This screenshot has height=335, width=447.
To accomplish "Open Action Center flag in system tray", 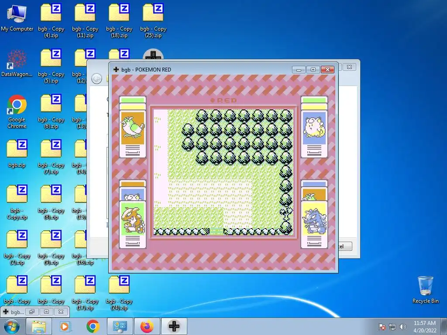I will click(x=382, y=327).
